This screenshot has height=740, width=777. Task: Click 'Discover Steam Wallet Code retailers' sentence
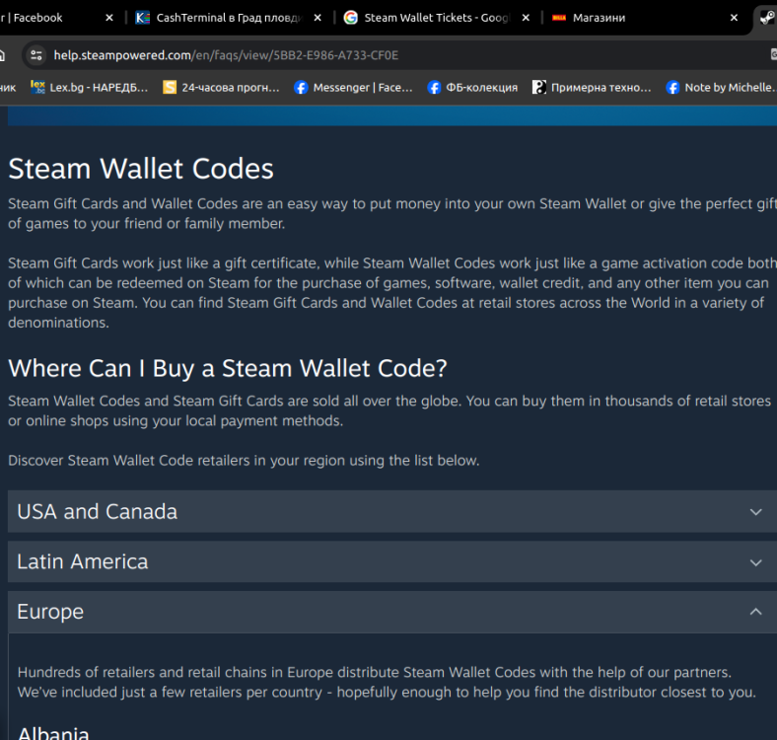tap(244, 460)
